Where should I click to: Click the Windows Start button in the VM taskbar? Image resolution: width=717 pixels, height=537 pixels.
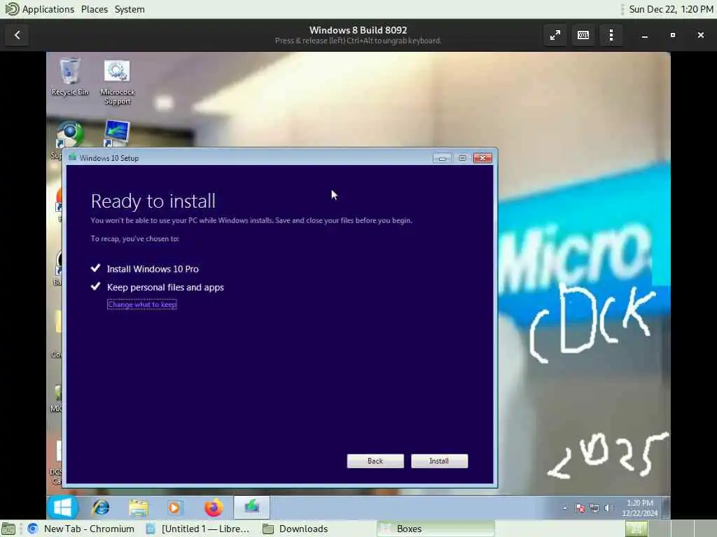(x=62, y=508)
